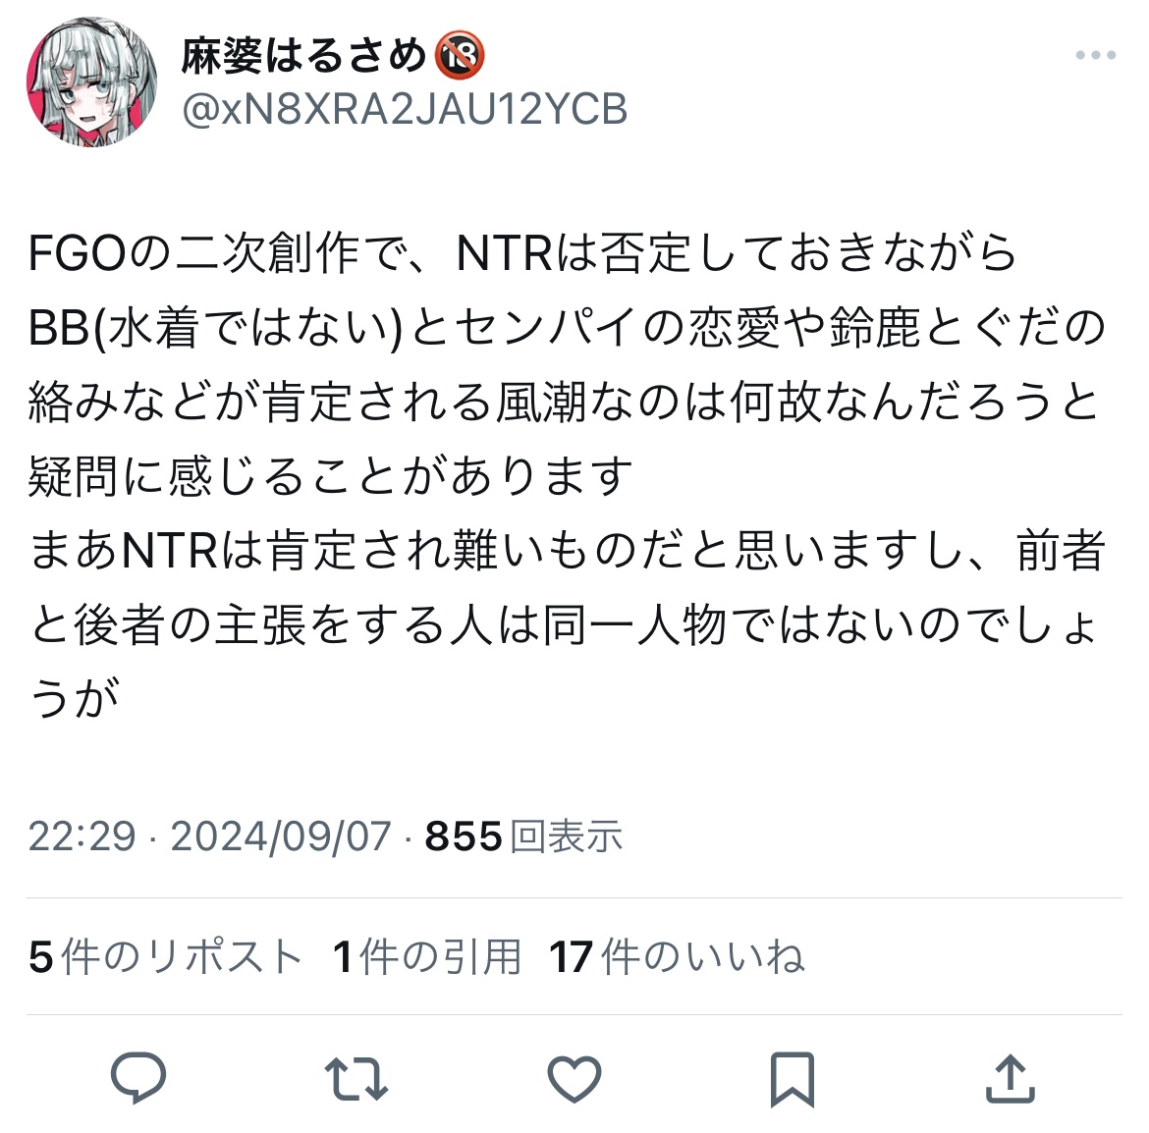Open the 855 回表示 view count

[x=523, y=836]
